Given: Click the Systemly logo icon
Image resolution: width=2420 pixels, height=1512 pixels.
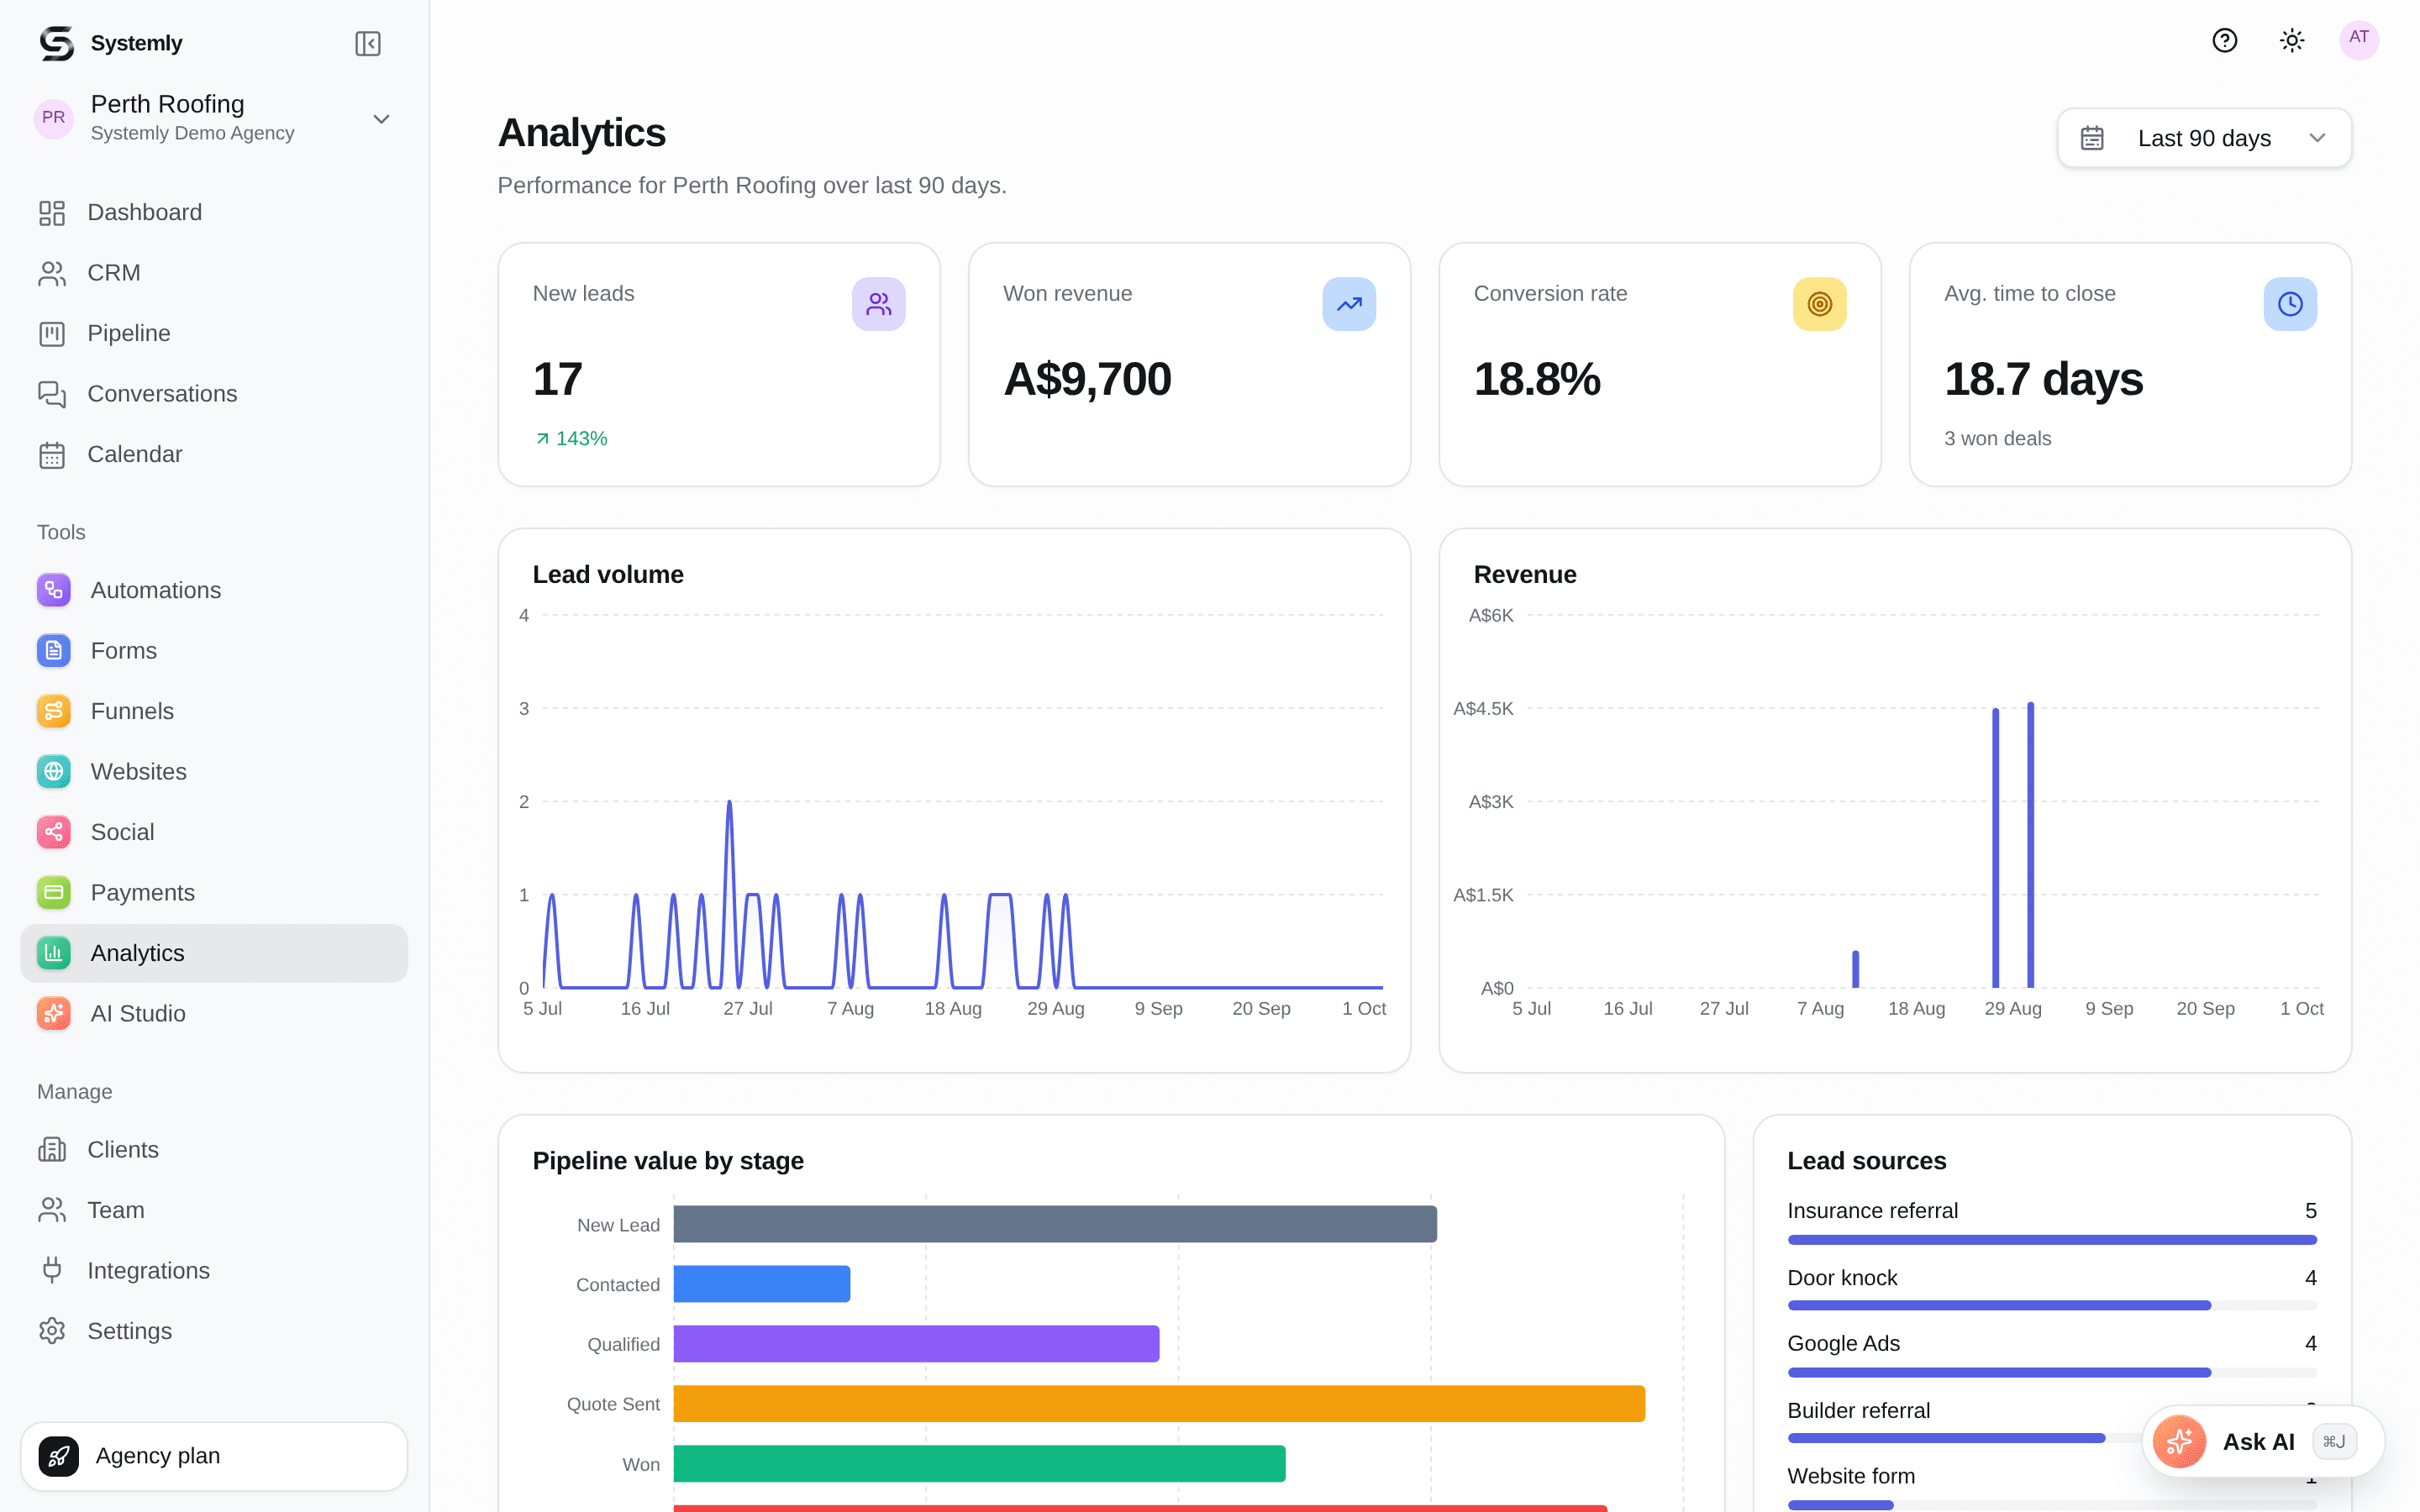Looking at the screenshot, I should [x=56, y=43].
